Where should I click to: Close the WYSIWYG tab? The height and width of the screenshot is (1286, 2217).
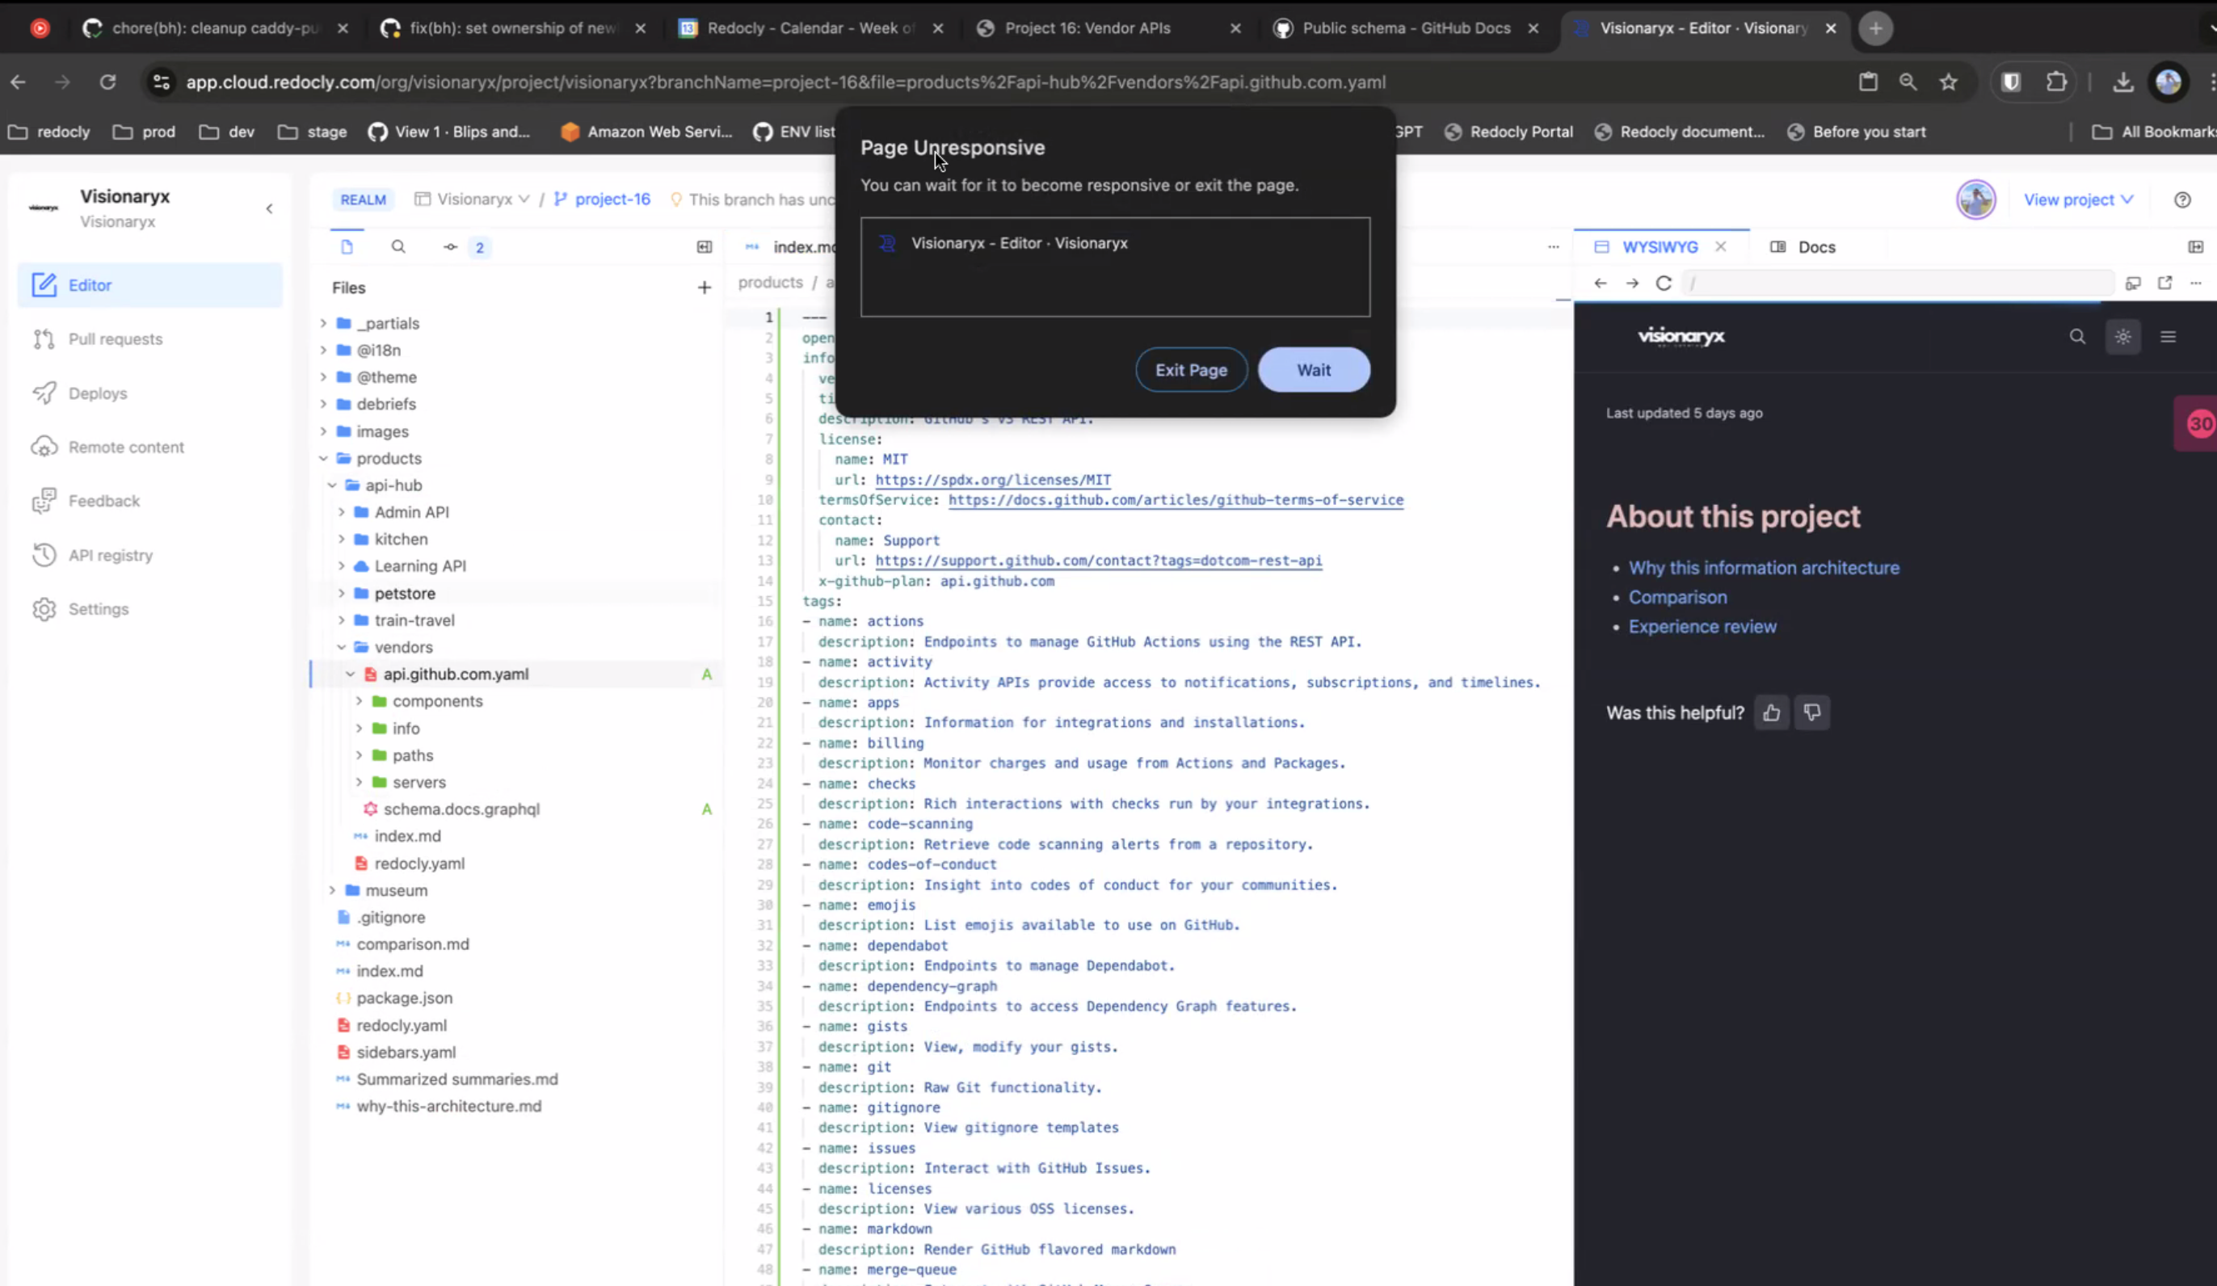1721,247
